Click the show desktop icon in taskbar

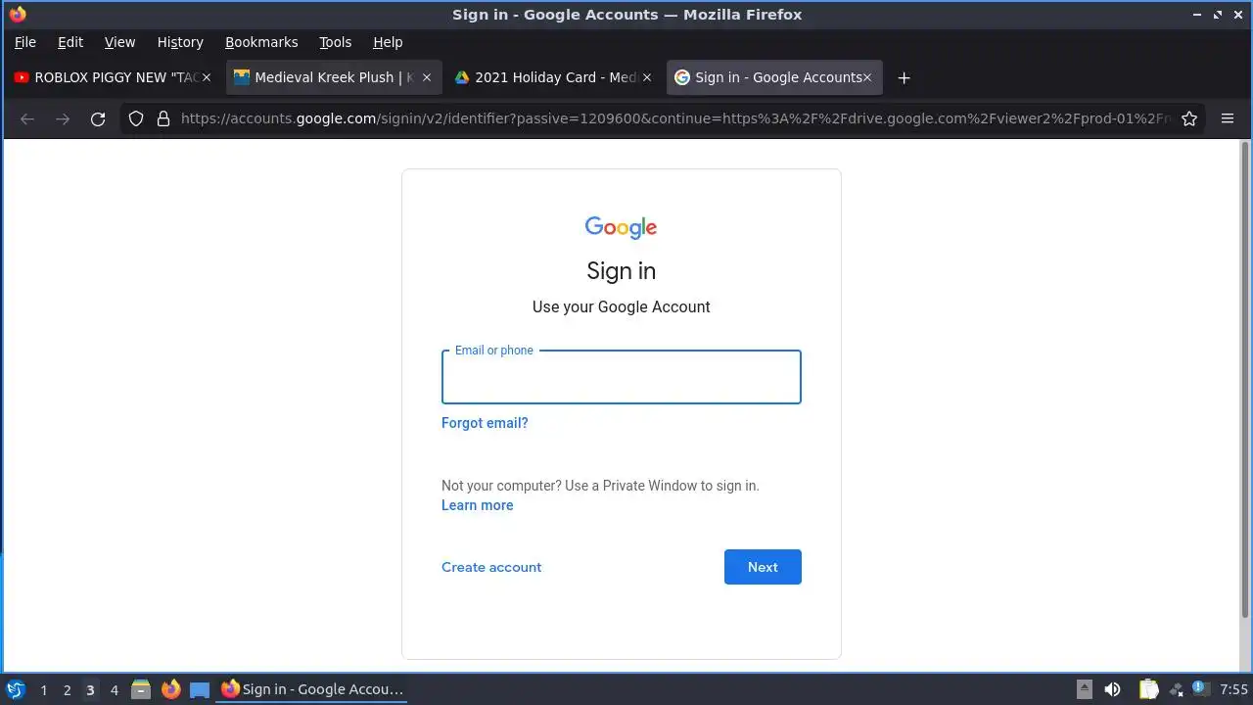click(200, 689)
